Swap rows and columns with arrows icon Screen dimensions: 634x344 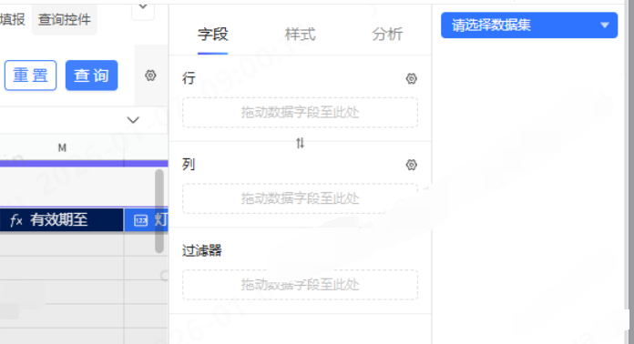click(x=300, y=143)
